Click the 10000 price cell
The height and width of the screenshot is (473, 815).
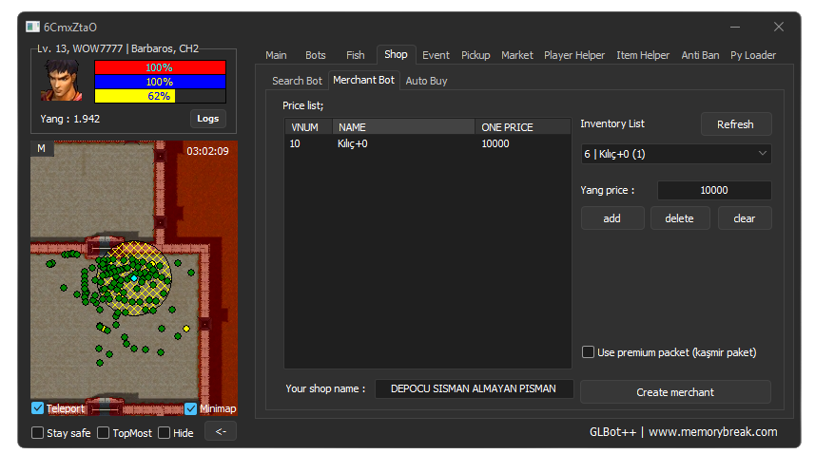(x=495, y=143)
